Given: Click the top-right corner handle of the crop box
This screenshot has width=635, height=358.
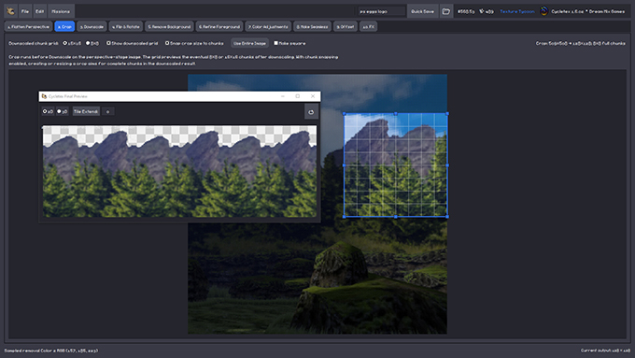Looking at the screenshot, I should (447, 113).
